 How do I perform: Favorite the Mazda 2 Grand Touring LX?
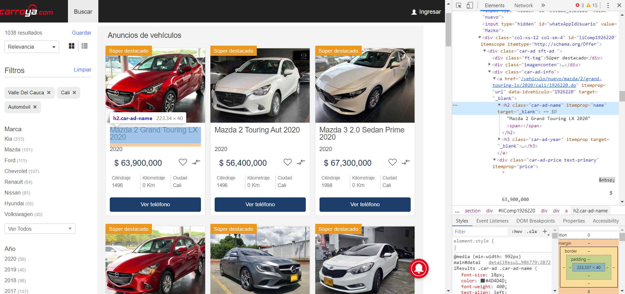coord(183,162)
